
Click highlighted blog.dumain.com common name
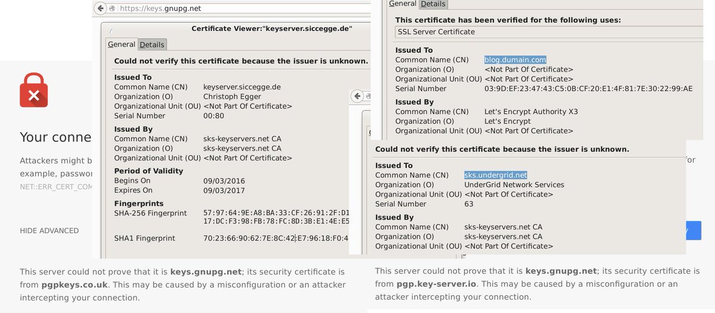click(x=515, y=60)
